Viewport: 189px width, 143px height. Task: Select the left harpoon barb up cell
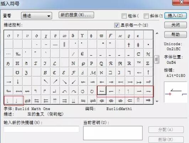point(102,91)
